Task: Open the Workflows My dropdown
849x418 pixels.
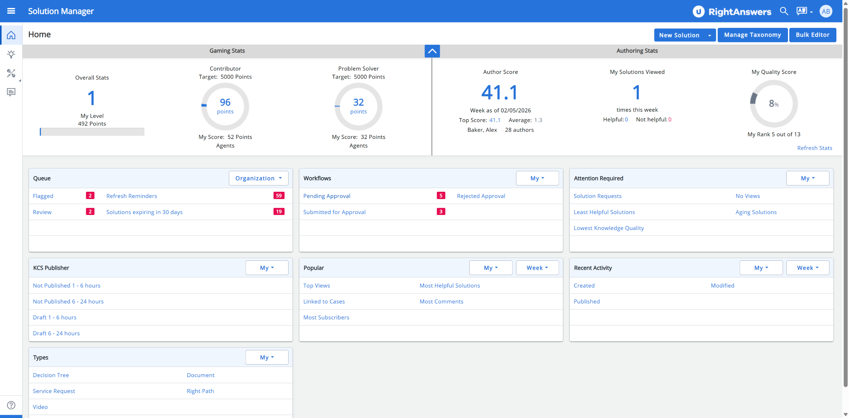Action: pos(537,178)
